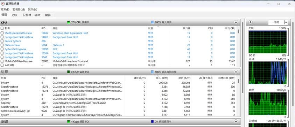Sort disk table by 寫入 (B/秒) column

(x=162, y=78)
